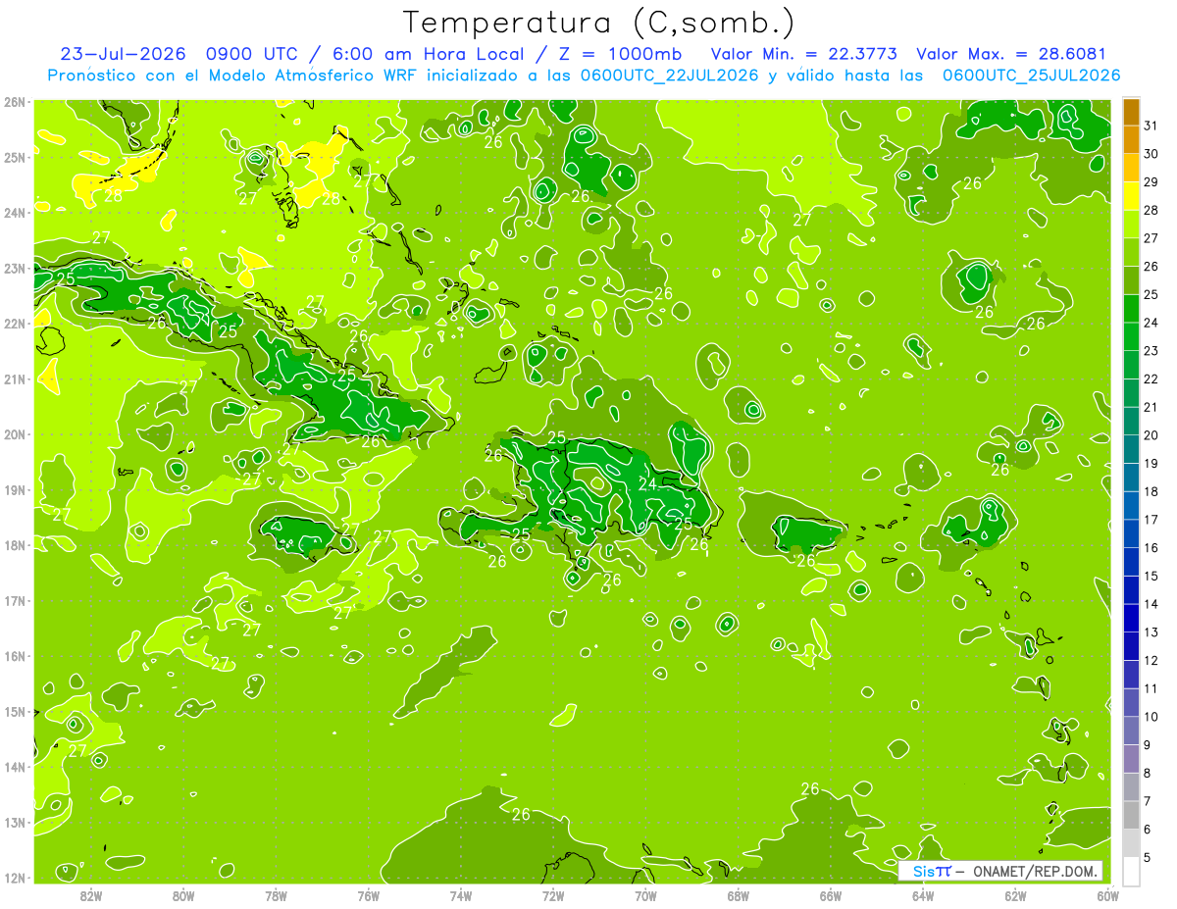Click the orange swatch between 30 and 31
1177x909 pixels.
(x=1131, y=139)
